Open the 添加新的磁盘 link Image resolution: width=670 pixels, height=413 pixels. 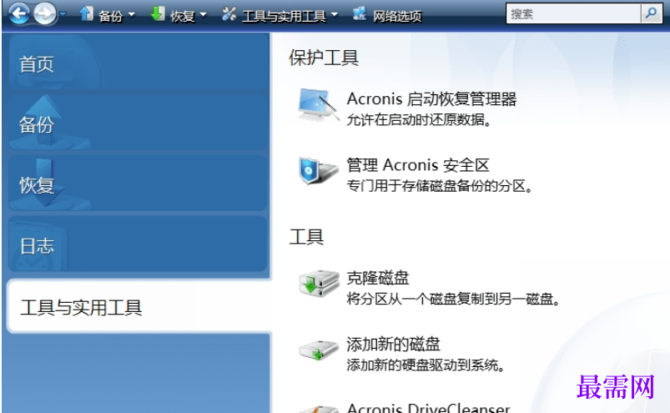(393, 344)
